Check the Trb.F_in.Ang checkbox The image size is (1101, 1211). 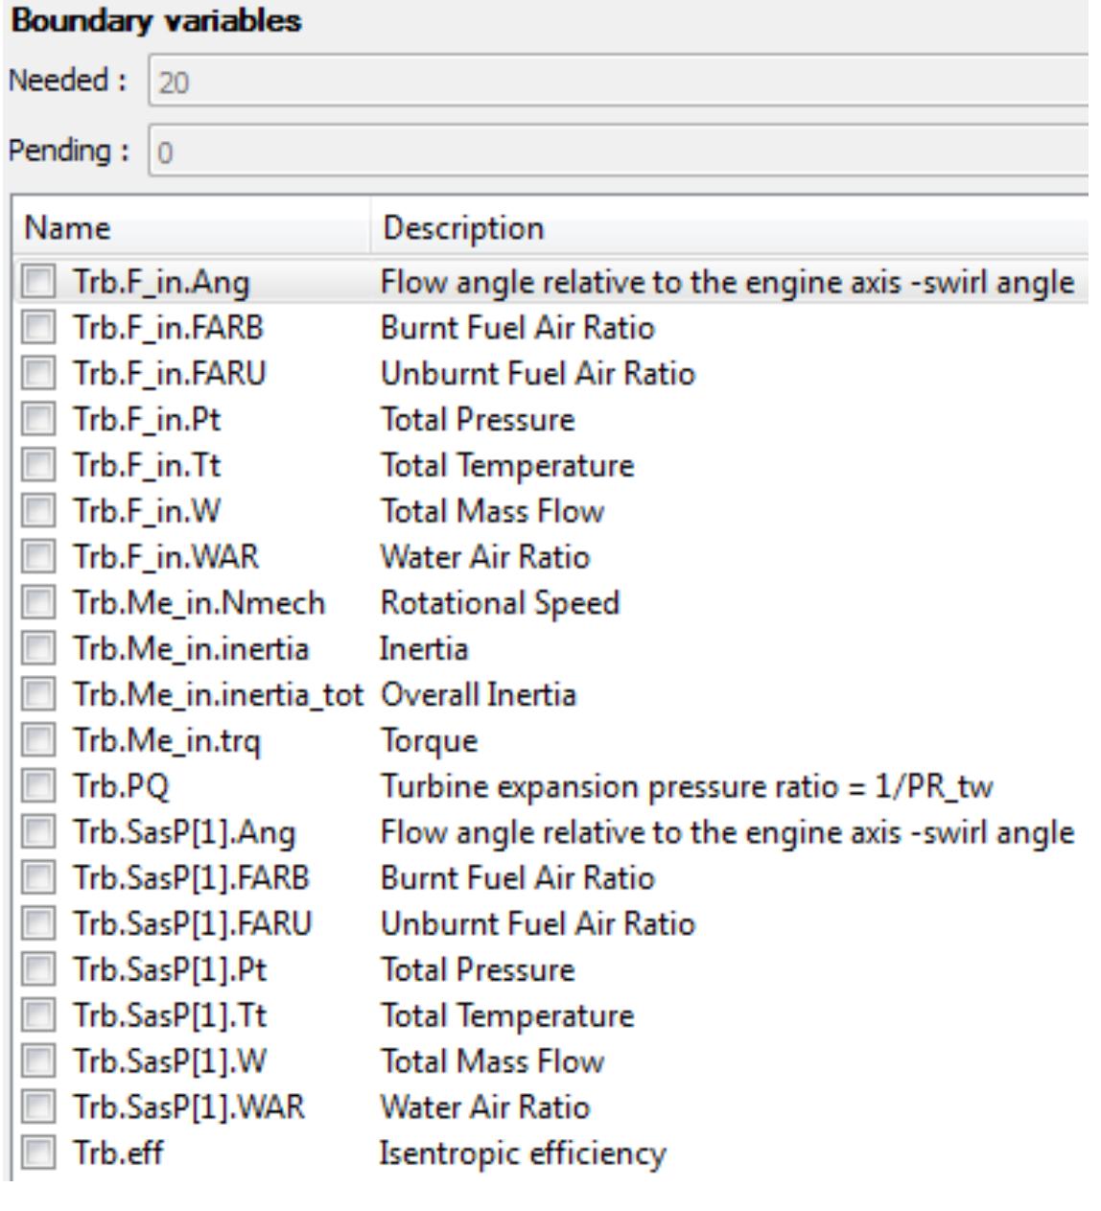(x=40, y=283)
